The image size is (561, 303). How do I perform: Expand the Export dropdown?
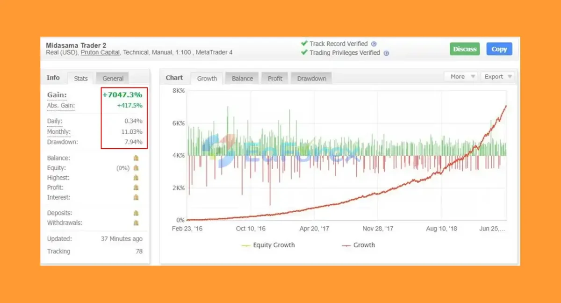[x=497, y=77]
